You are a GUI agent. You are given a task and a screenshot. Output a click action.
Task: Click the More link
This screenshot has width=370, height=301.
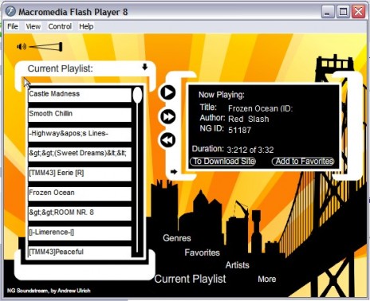pos(267,279)
